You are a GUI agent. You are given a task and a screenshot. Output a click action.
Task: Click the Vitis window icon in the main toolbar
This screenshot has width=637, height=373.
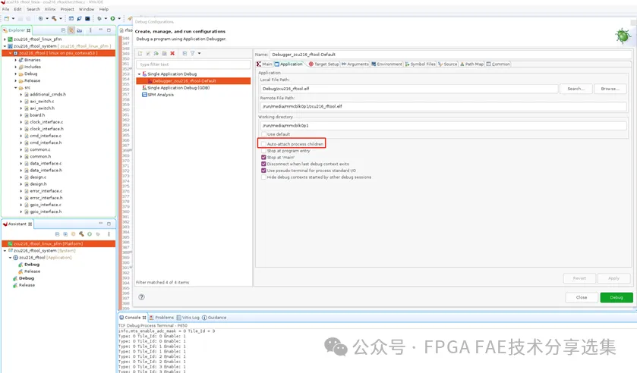(x=71, y=18)
